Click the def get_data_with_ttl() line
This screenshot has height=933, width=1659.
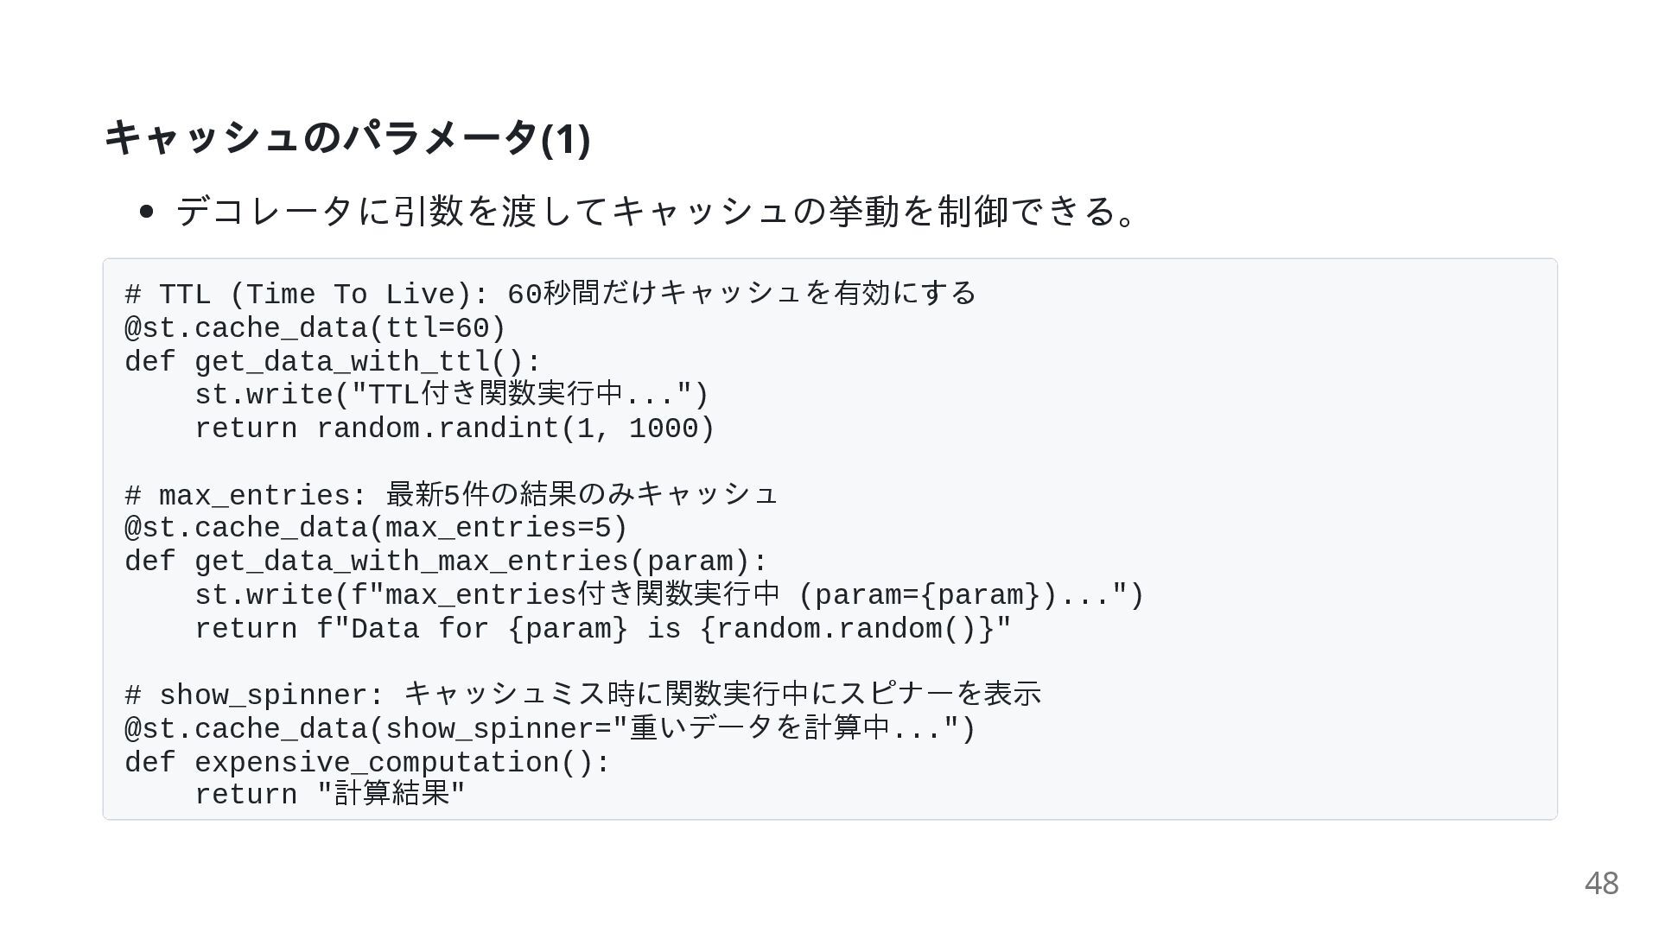pyautogui.click(x=333, y=362)
